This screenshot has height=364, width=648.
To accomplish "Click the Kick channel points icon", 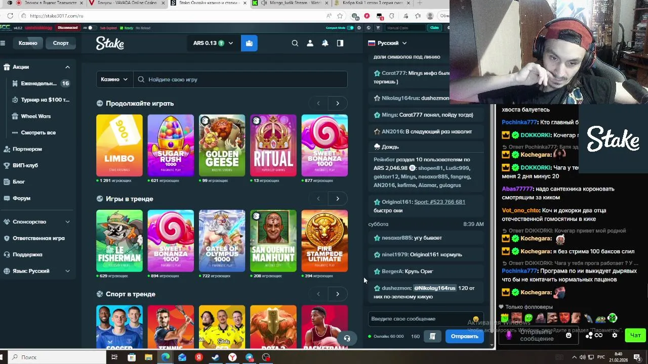I will [x=589, y=335].
